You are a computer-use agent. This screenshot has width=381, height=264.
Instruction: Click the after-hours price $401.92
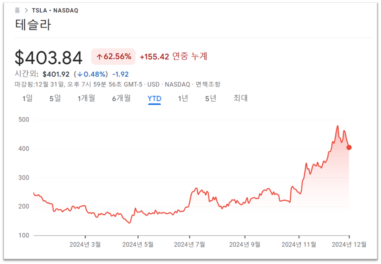pyautogui.click(x=56, y=74)
